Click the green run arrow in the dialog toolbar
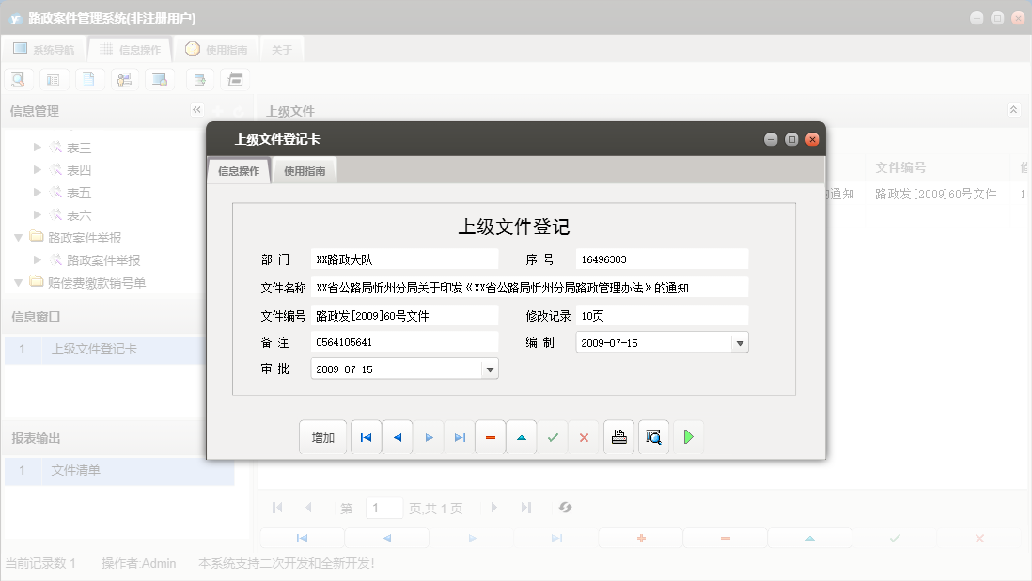The image size is (1032, 581). [688, 436]
